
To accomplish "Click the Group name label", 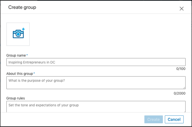I will 16,55.
